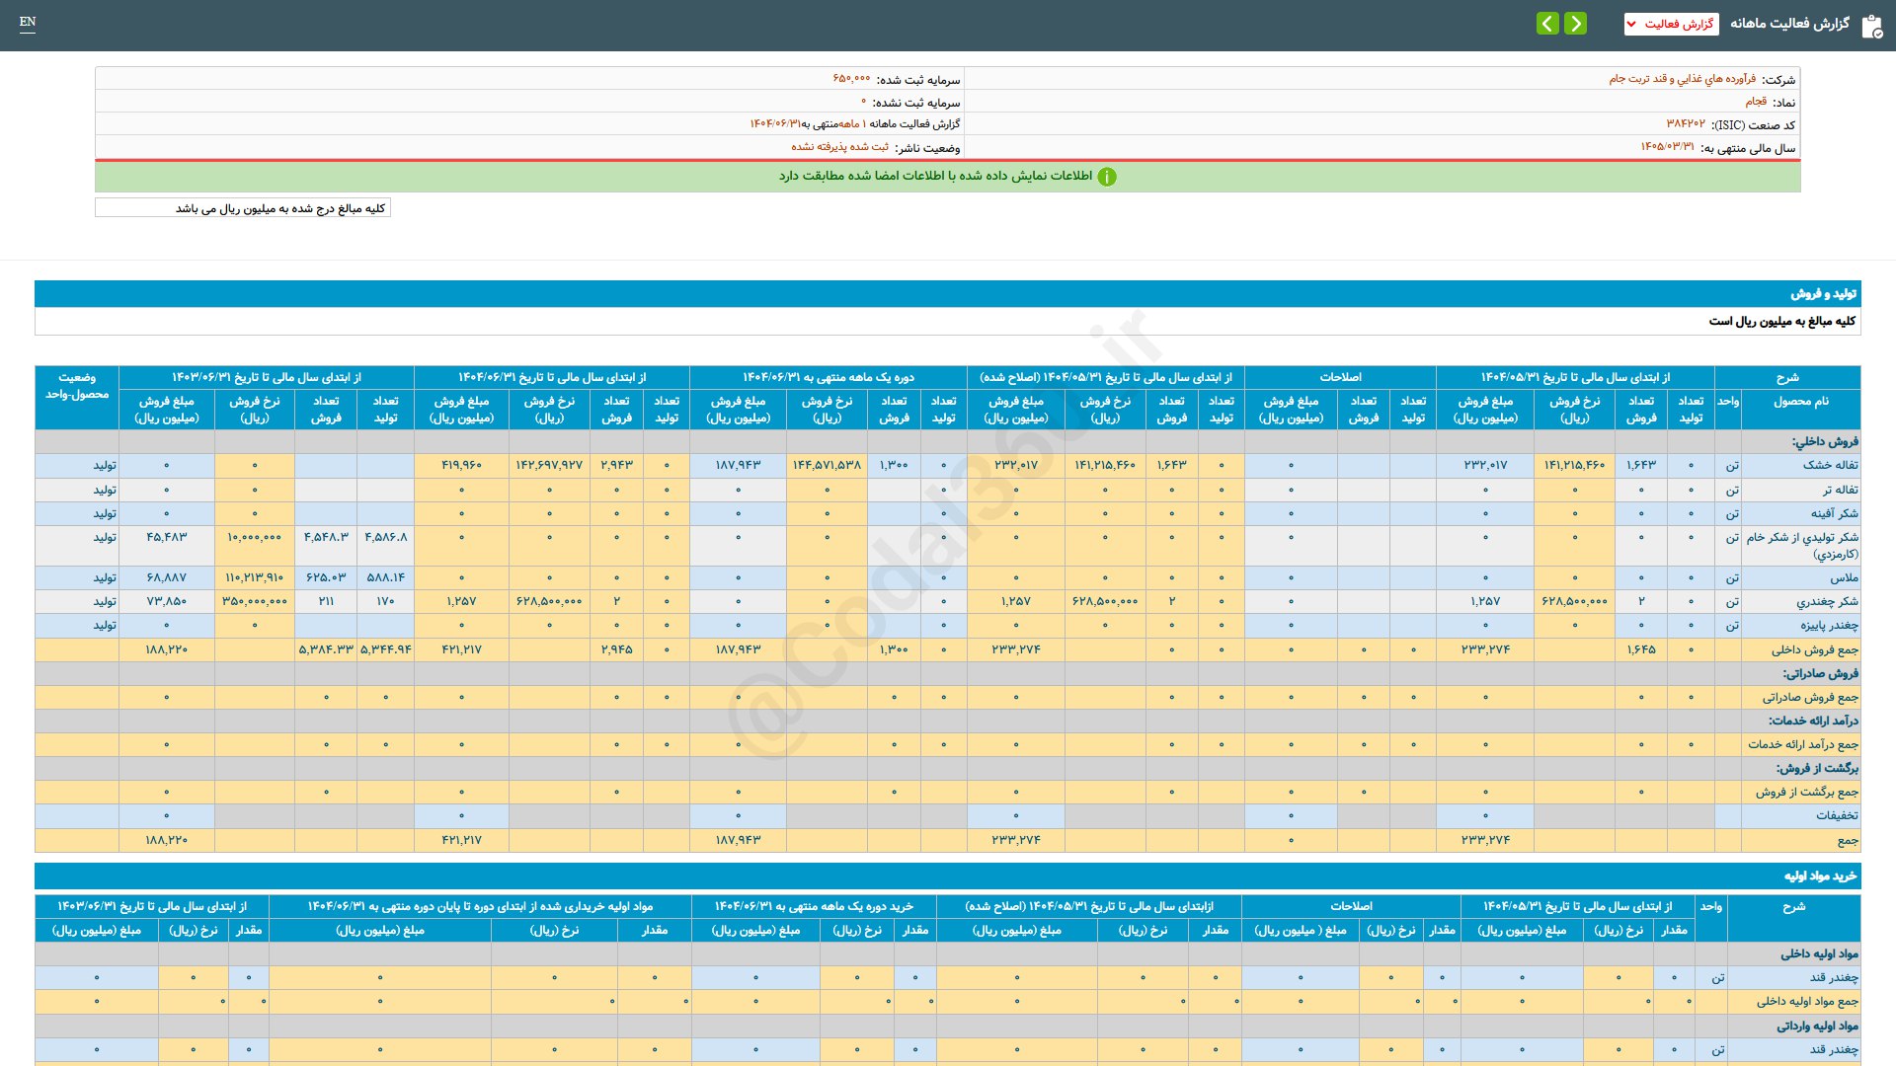Select the تفاله خشک product row label
The width and height of the screenshot is (1896, 1066).
[1830, 465]
